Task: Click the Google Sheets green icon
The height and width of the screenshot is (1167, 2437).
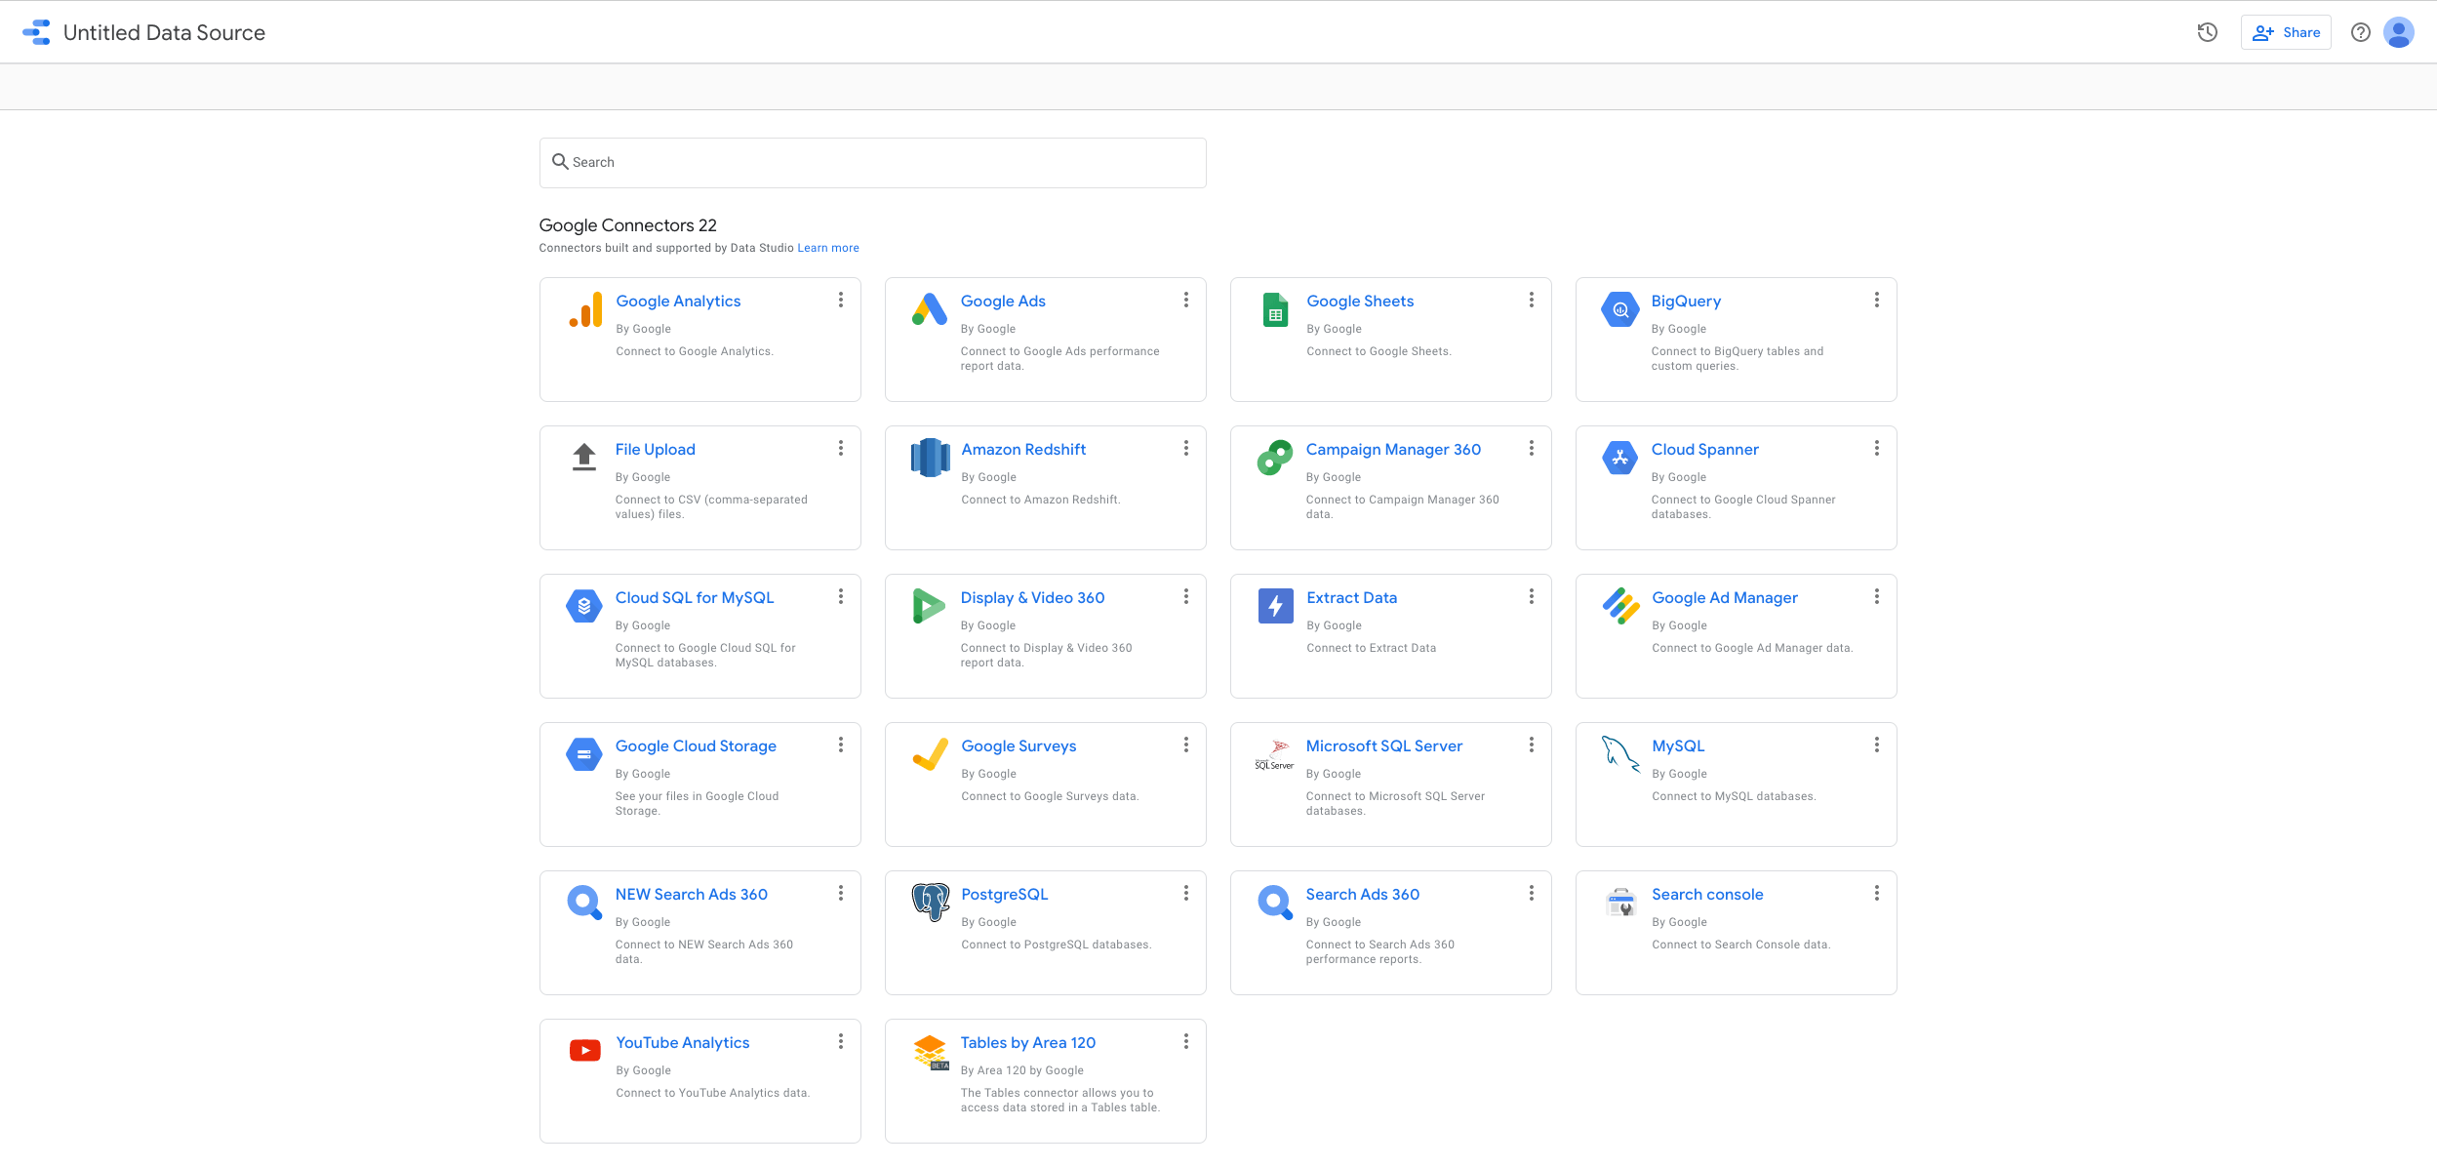Action: (1275, 310)
